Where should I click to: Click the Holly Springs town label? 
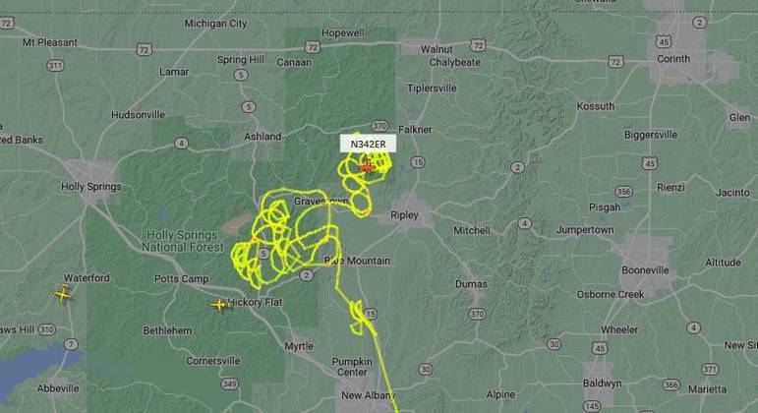click(91, 187)
